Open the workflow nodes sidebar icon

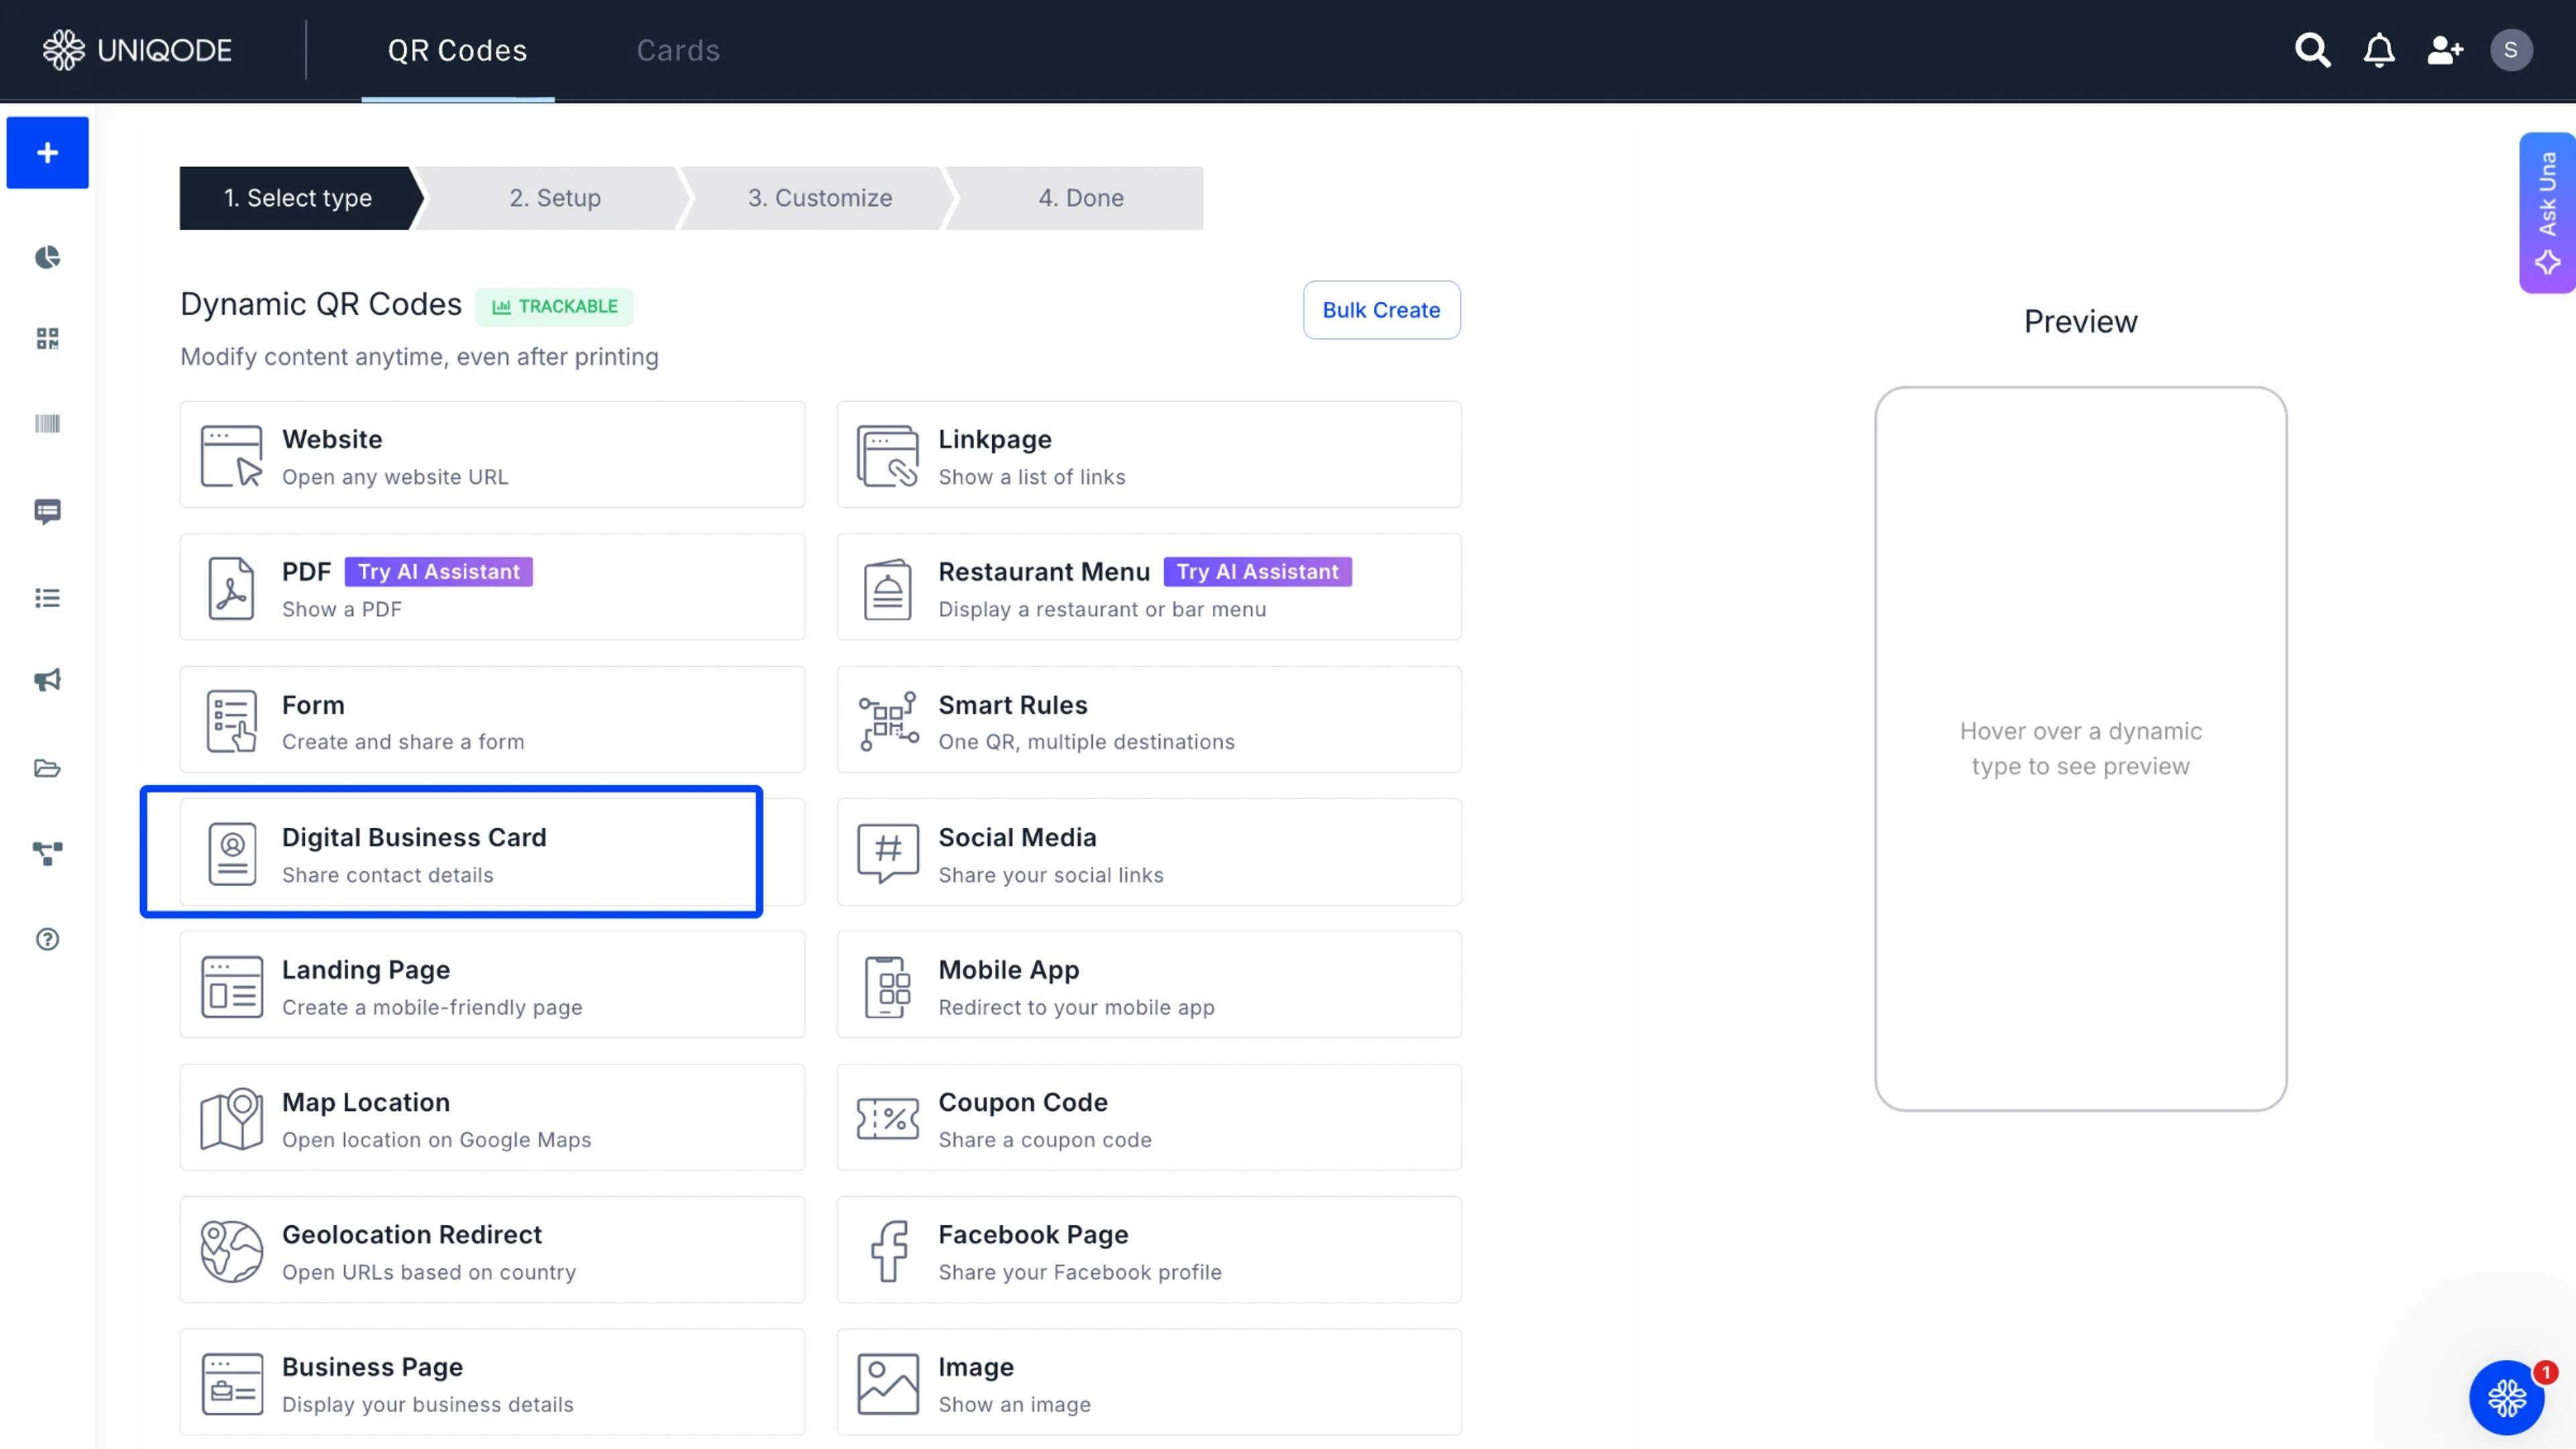47,853
